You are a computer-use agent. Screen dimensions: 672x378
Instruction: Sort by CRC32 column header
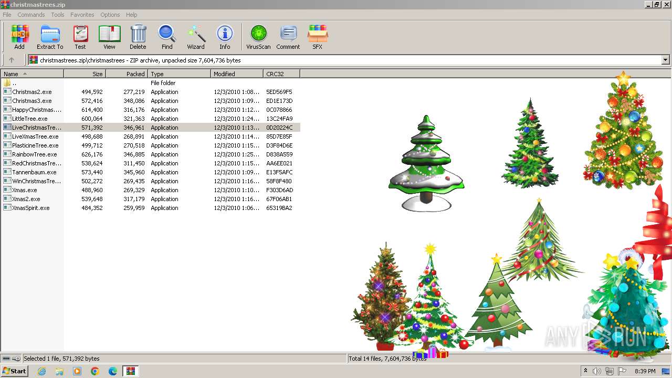coord(281,74)
